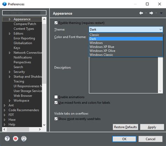This screenshot has width=166, height=146.
Task: Click the lightbulb tips icon
Action: click(24, 139)
